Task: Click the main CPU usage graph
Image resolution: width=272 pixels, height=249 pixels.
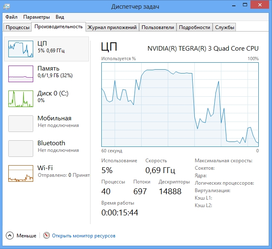Action: (x=180, y=105)
